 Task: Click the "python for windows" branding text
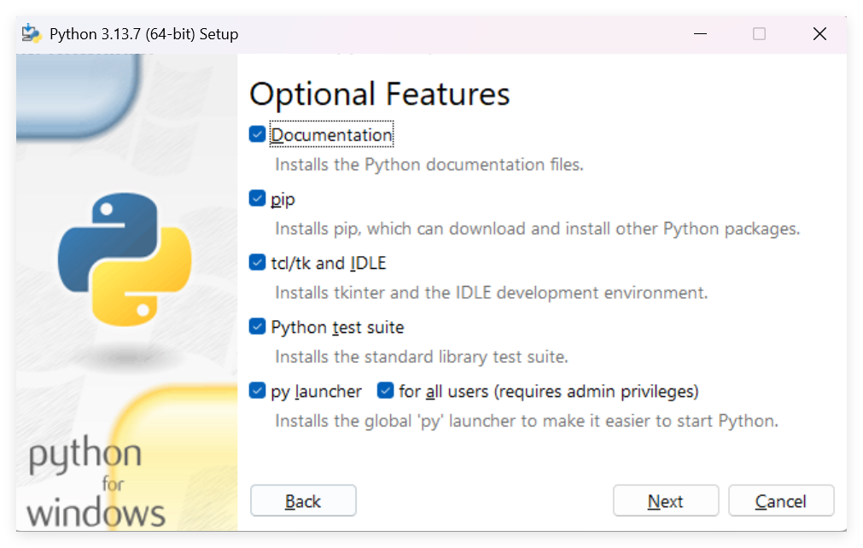point(96,483)
